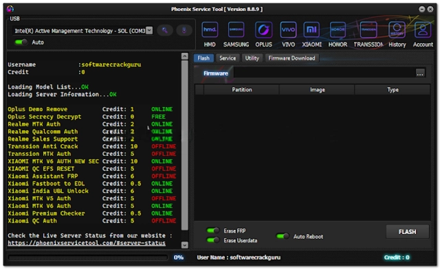
Task: Click the Image column header
Action: click(x=318, y=90)
